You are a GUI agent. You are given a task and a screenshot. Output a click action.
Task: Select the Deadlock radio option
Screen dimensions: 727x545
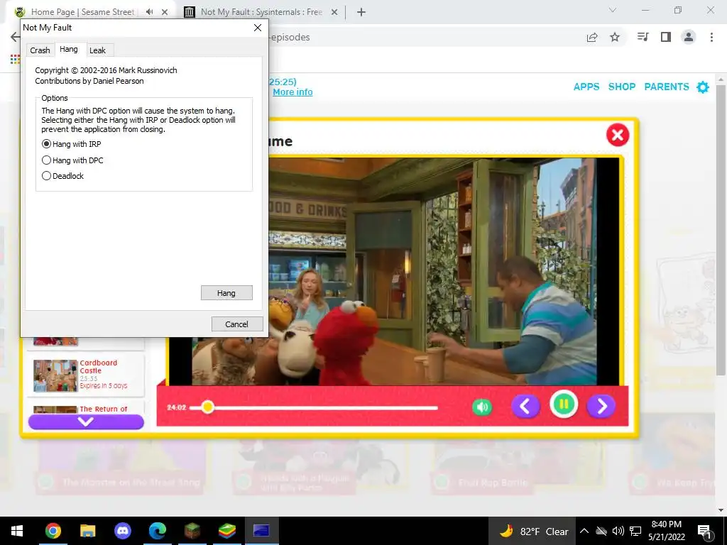[x=63, y=176]
